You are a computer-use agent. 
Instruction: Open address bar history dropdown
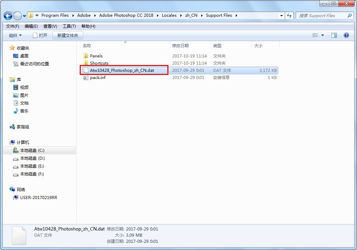point(281,15)
